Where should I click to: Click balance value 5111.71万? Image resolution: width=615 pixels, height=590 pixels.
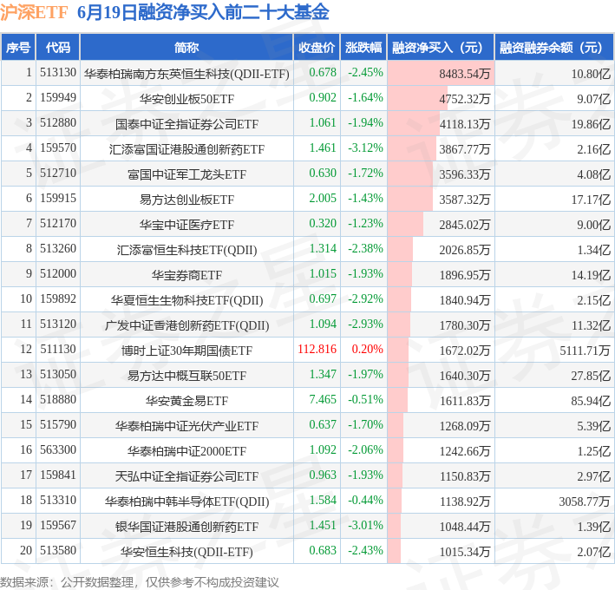[585, 351]
